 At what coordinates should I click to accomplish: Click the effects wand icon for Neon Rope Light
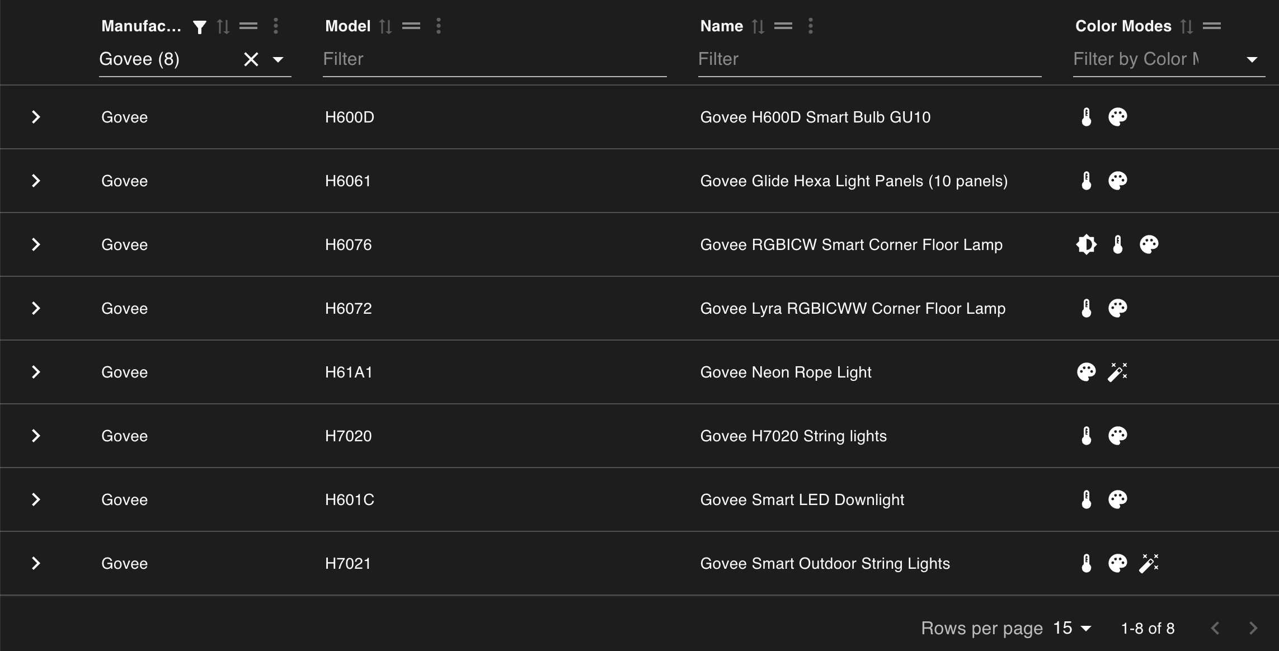1117,372
